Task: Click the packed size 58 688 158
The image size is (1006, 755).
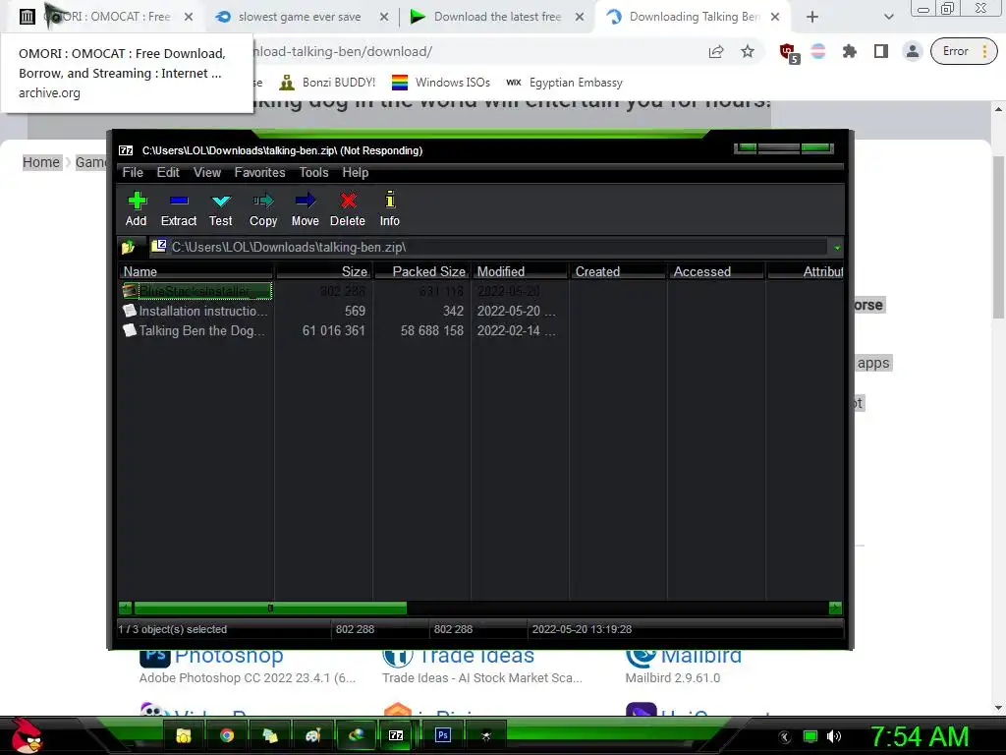Action: [x=432, y=330]
